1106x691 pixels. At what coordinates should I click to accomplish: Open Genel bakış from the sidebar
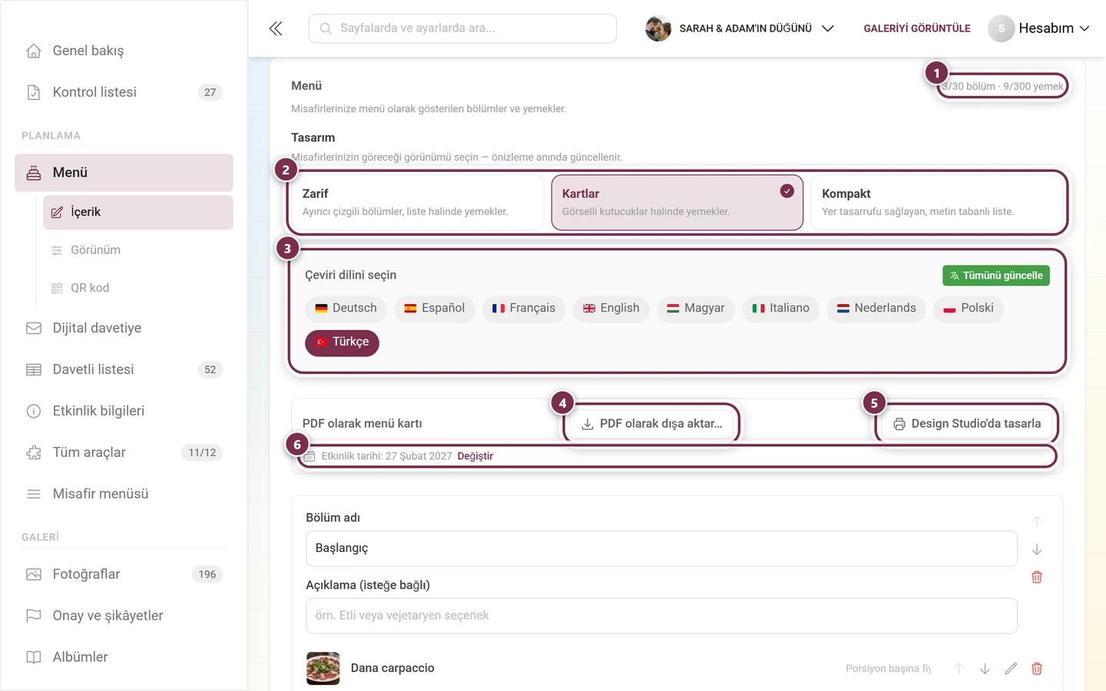coord(124,51)
